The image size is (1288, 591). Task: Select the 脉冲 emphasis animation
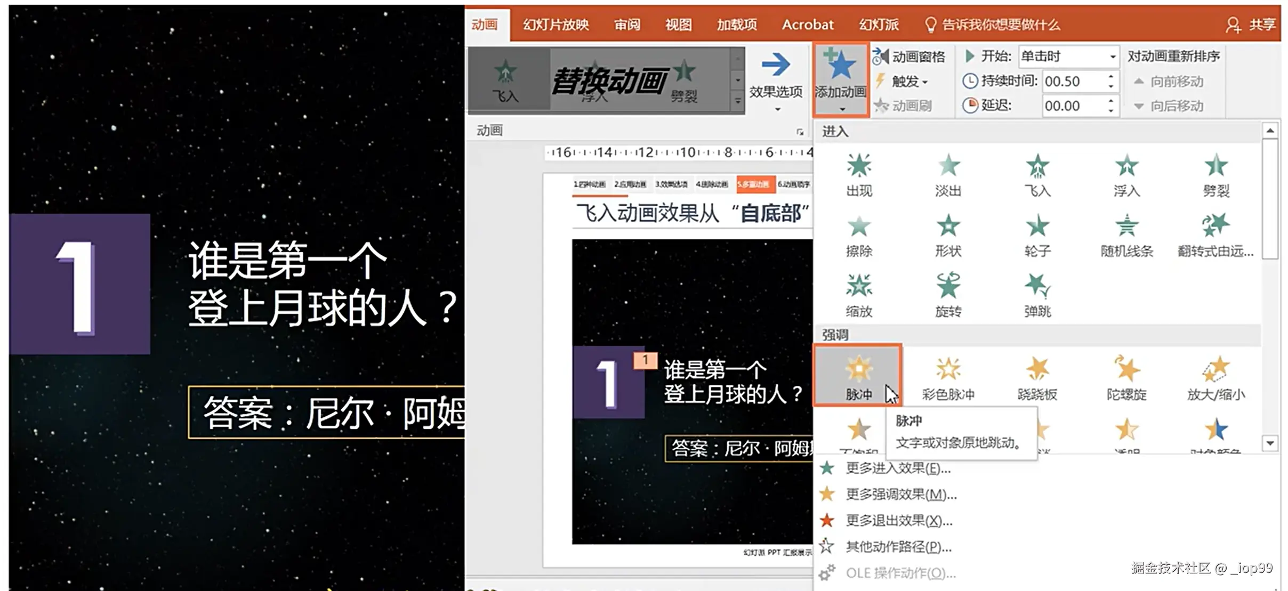point(858,376)
